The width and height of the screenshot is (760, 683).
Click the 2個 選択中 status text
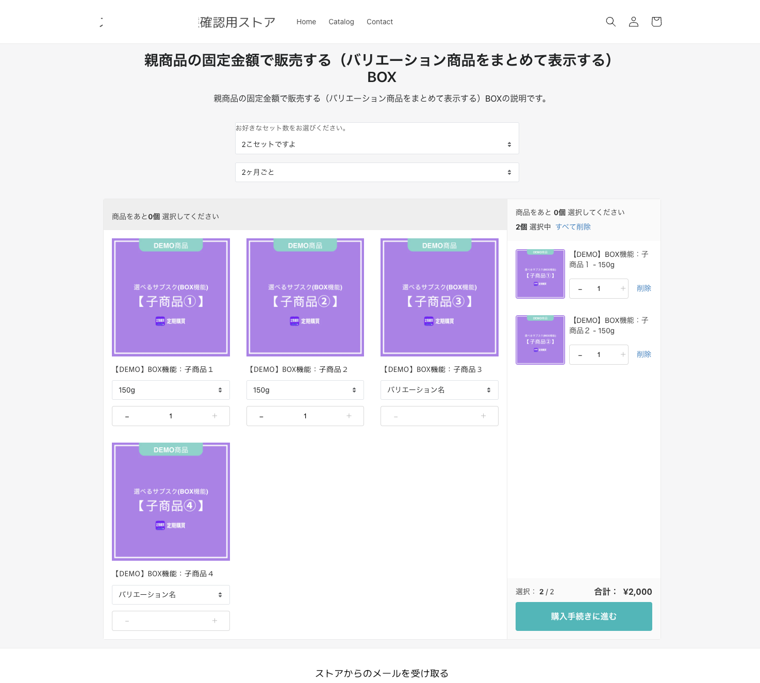(x=533, y=227)
